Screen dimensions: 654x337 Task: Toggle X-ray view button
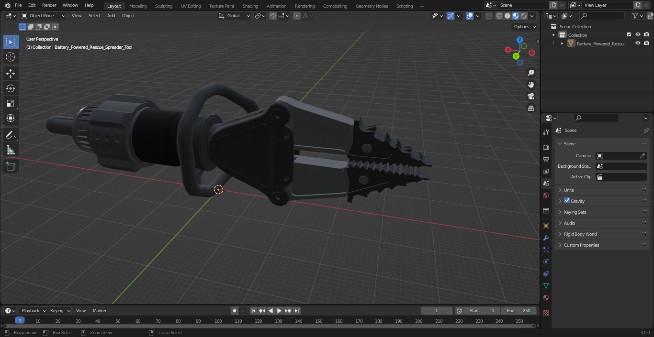coord(488,16)
